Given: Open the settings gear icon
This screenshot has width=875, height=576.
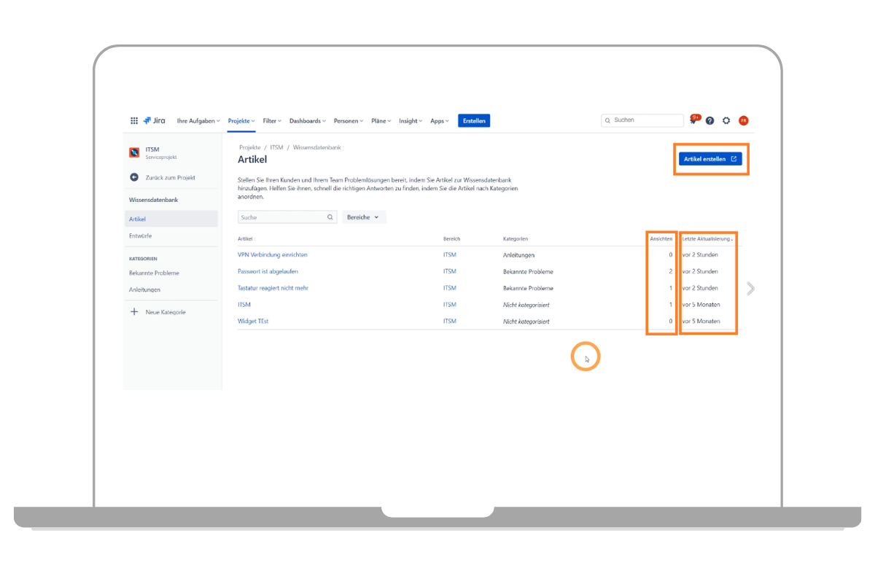Looking at the screenshot, I should [726, 121].
